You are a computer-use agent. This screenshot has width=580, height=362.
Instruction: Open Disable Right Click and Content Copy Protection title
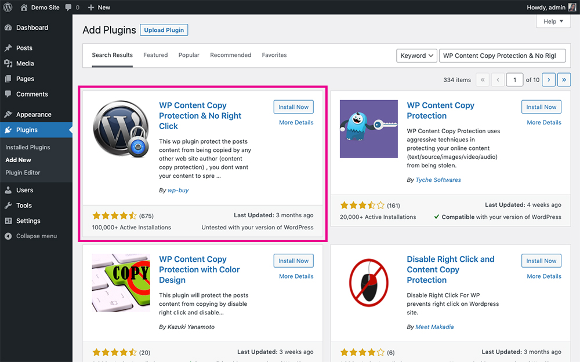[451, 270]
